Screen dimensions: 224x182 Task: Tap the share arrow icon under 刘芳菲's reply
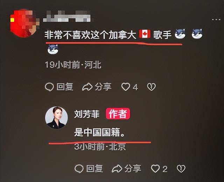(x=117, y=169)
